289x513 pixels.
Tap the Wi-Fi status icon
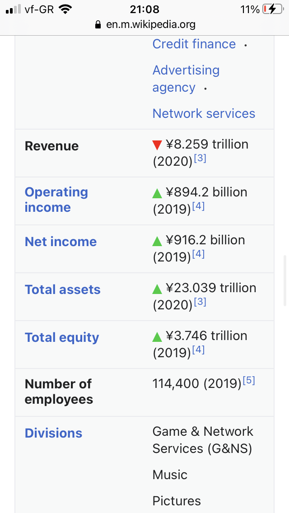(65, 9)
